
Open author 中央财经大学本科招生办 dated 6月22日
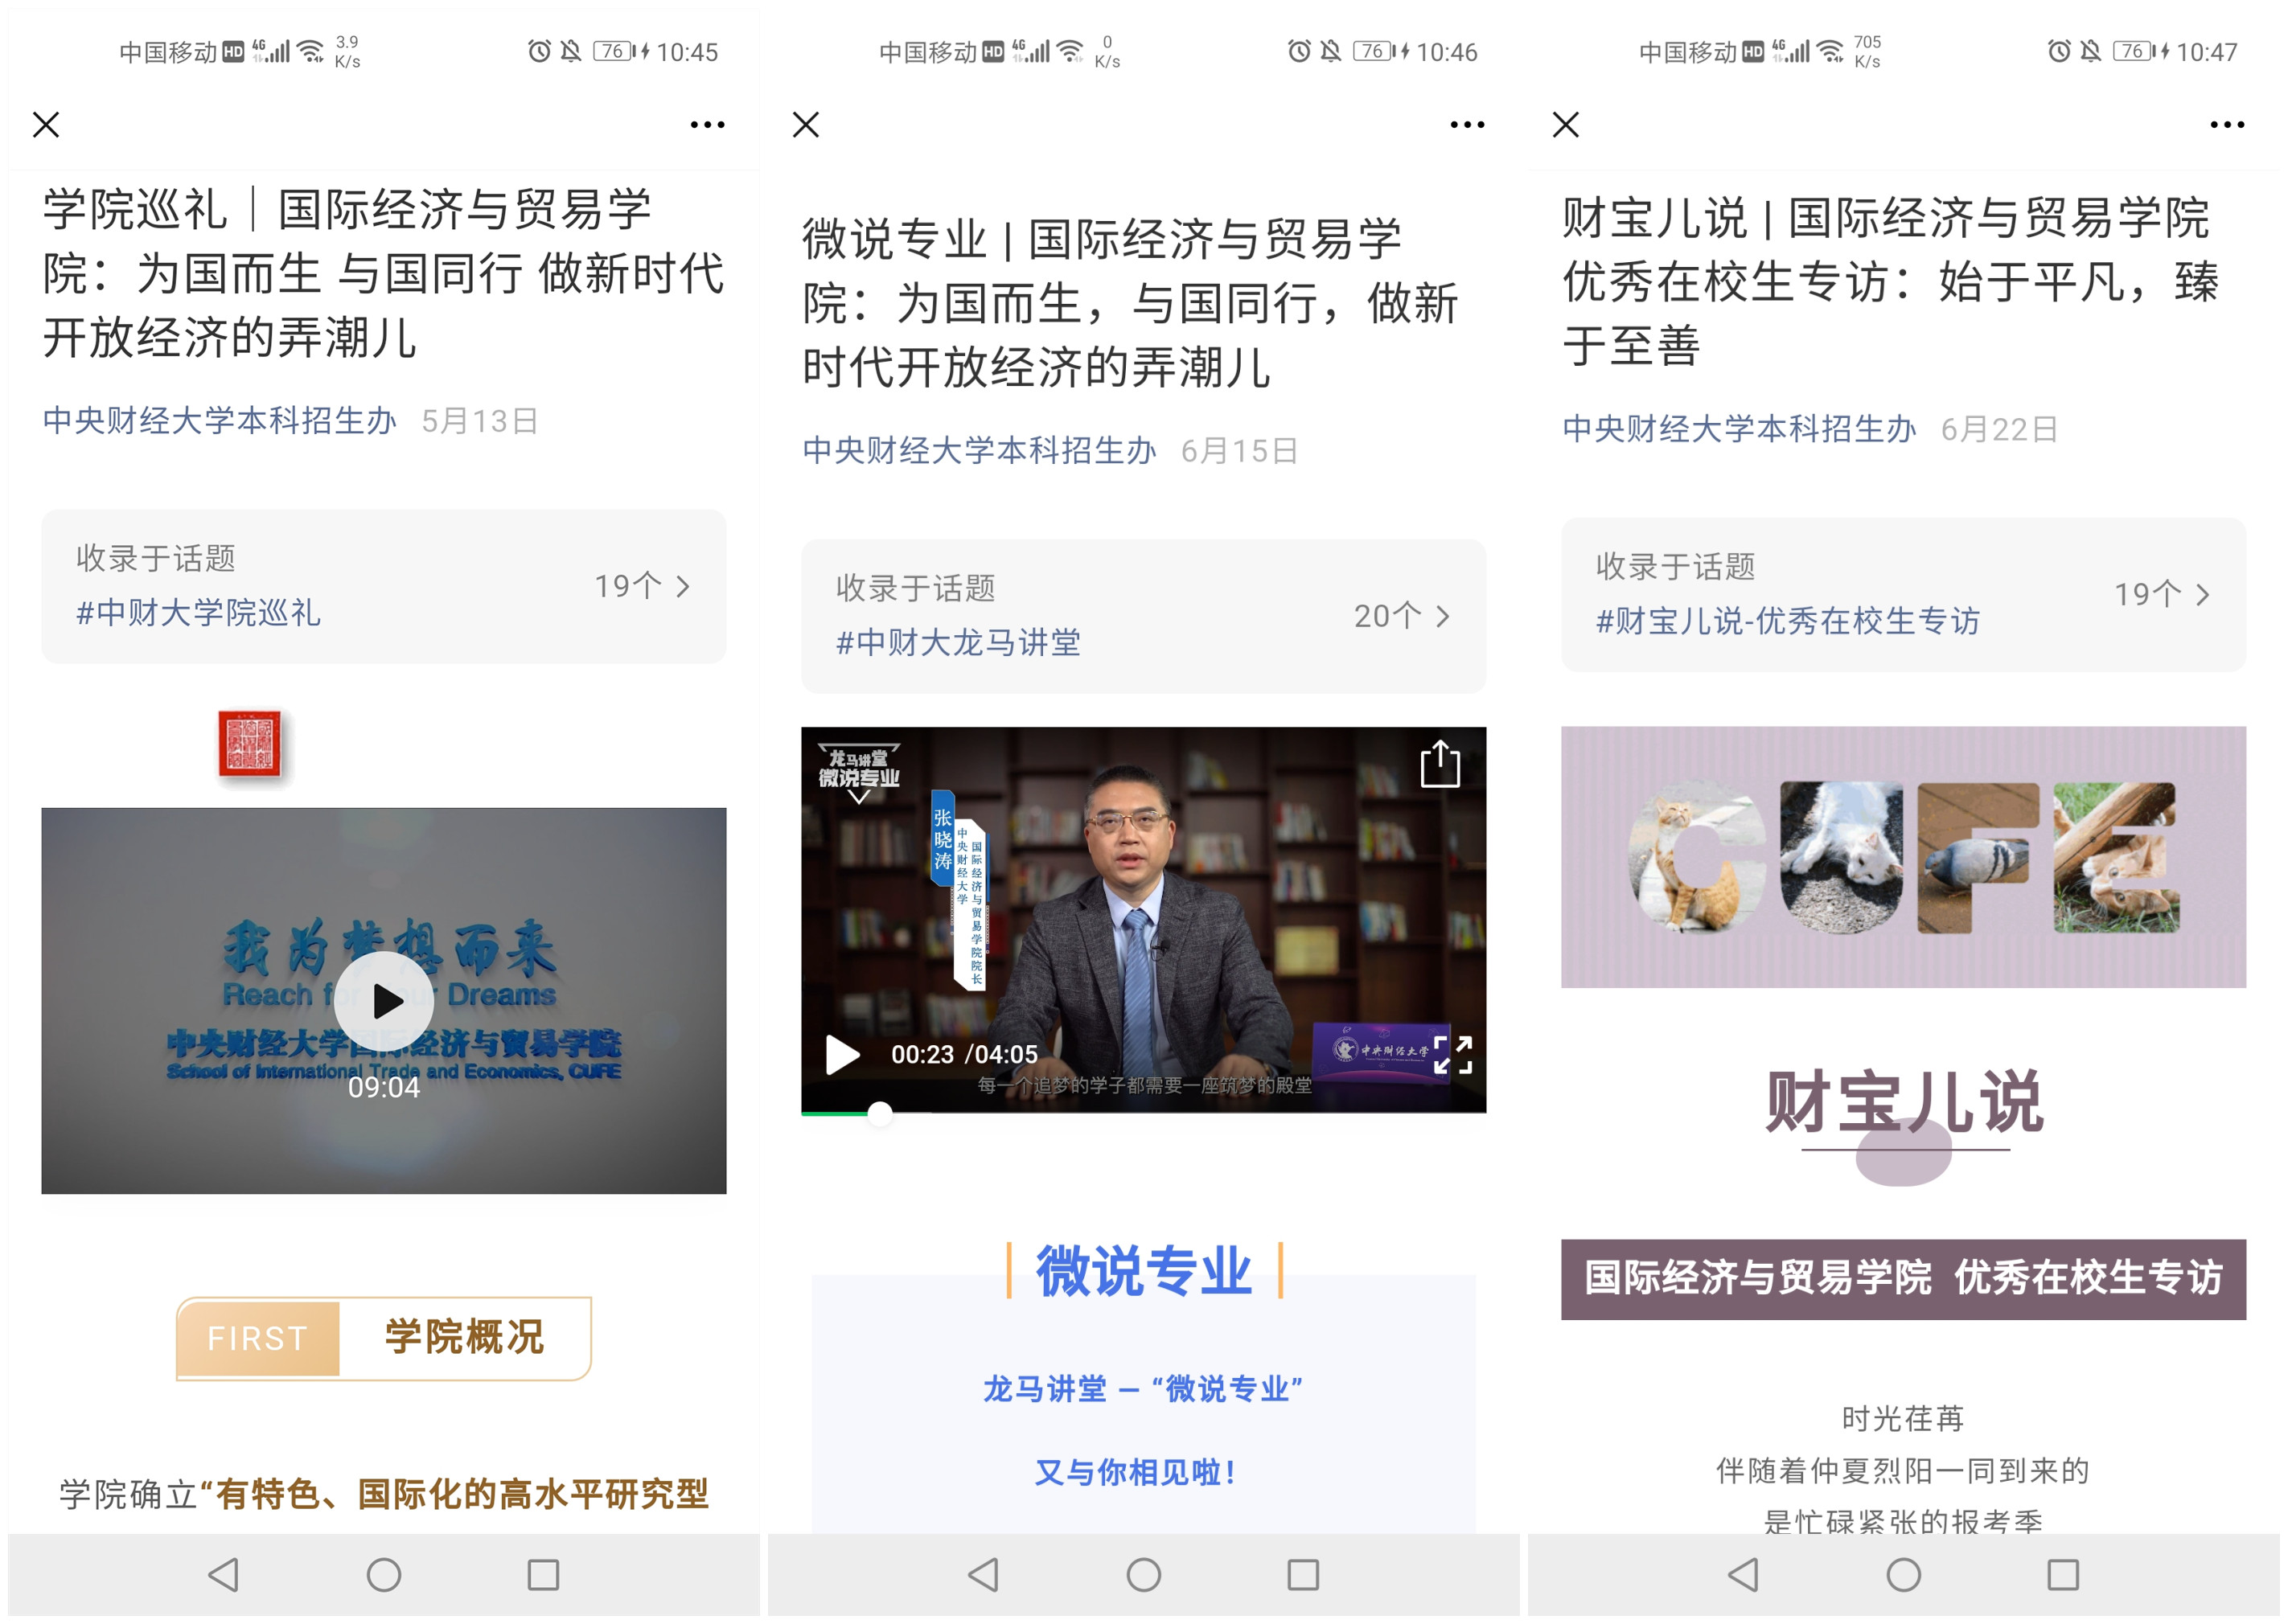[x=1738, y=429]
